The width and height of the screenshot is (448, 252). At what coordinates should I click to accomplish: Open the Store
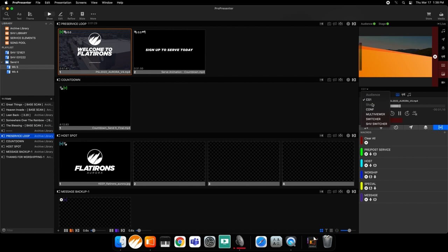[429, 16]
